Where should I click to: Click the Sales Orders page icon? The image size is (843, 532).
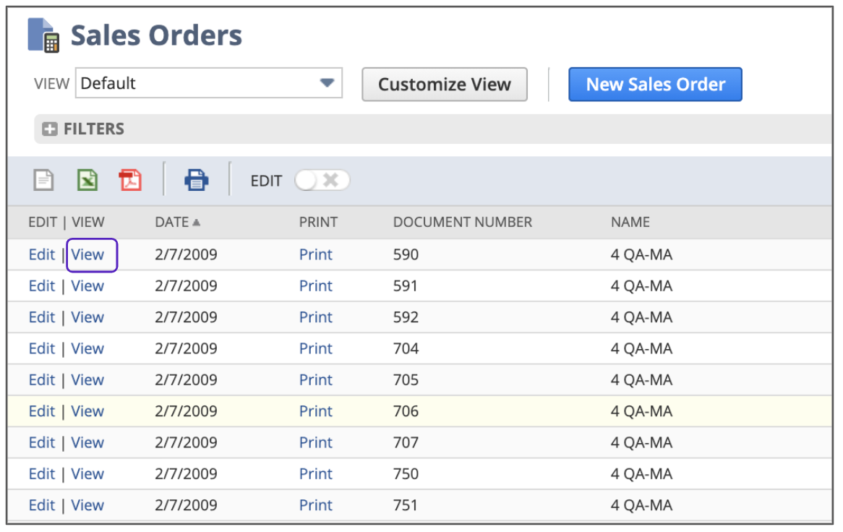(x=43, y=35)
